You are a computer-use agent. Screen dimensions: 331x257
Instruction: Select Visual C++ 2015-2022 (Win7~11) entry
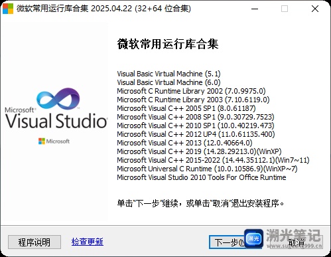[213, 160]
